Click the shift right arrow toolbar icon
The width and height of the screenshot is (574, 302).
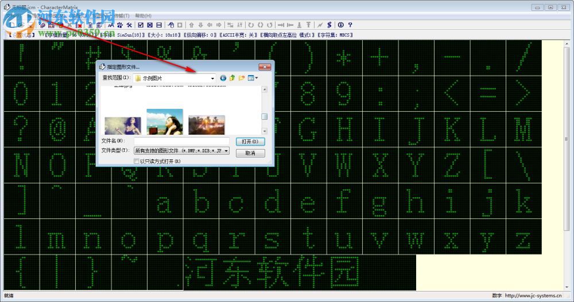pyautogui.click(x=219, y=25)
